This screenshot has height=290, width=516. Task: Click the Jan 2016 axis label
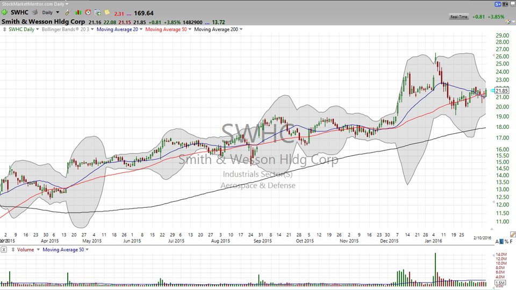tap(433, 241)
